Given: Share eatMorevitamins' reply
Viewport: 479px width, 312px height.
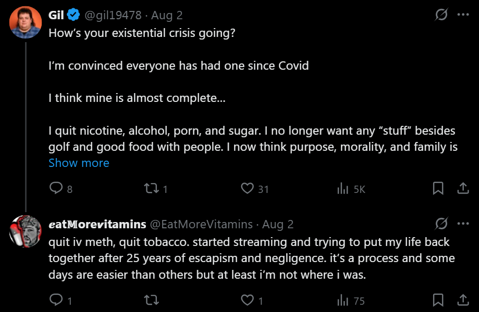Looking at the screenshot, I should [463, 300].
